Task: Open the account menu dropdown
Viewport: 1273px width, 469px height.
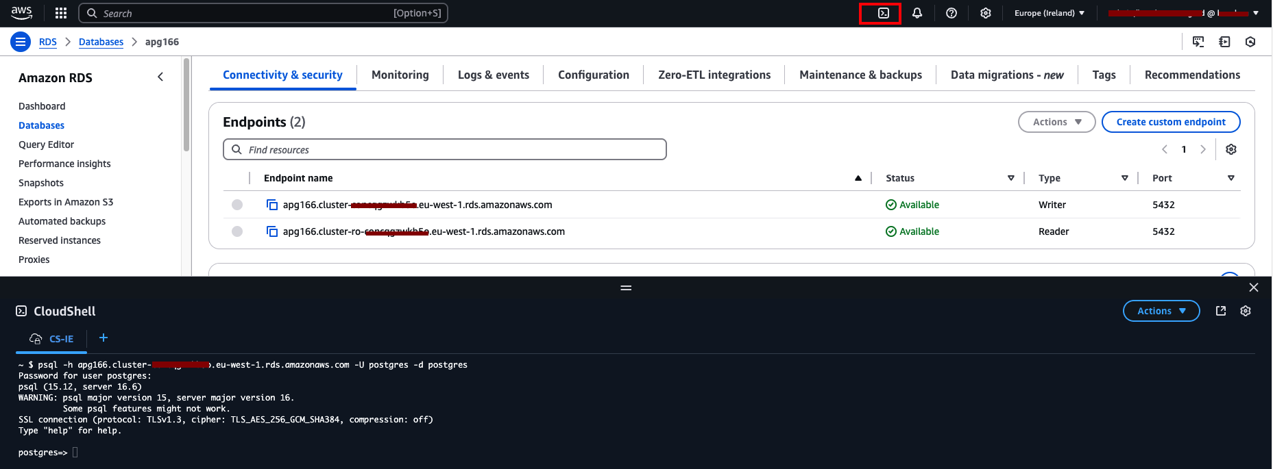Action: click(x=1183, y=13)
